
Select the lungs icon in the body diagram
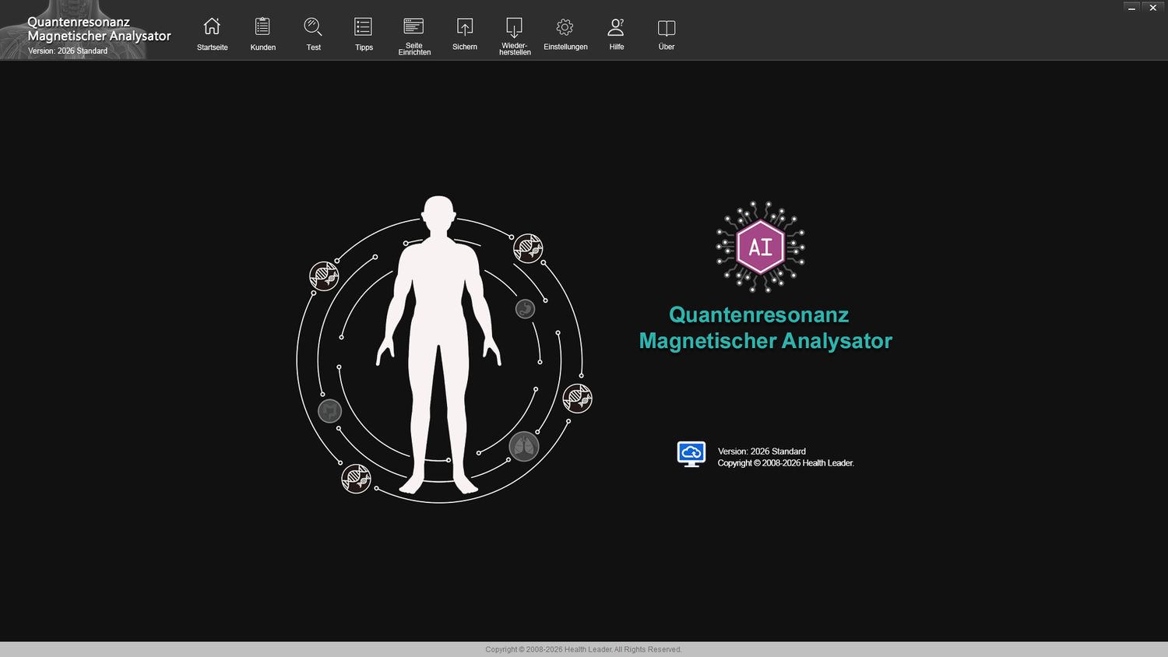click(x=524, y=445)
